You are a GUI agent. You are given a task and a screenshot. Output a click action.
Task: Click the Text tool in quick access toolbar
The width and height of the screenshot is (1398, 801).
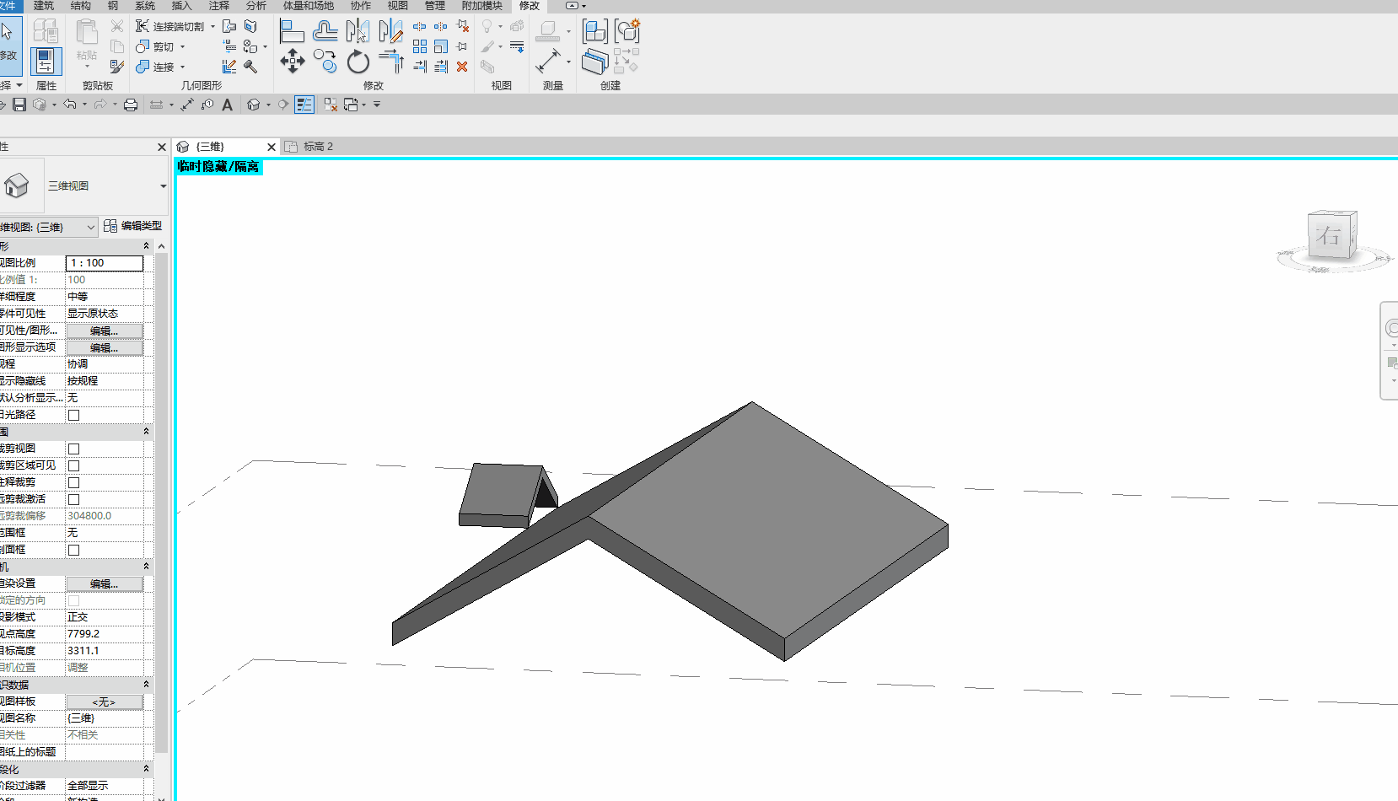coord(227,105)
